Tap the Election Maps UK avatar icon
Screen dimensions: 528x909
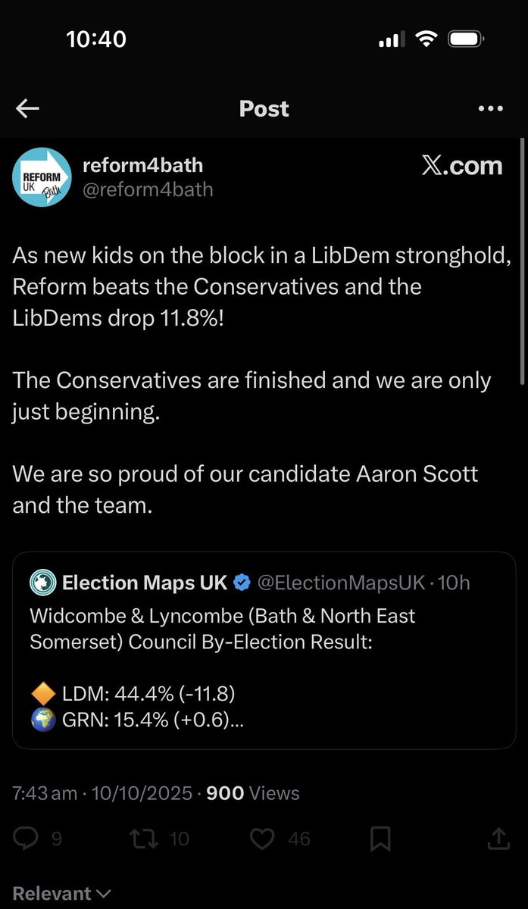[x=42, y=583]
